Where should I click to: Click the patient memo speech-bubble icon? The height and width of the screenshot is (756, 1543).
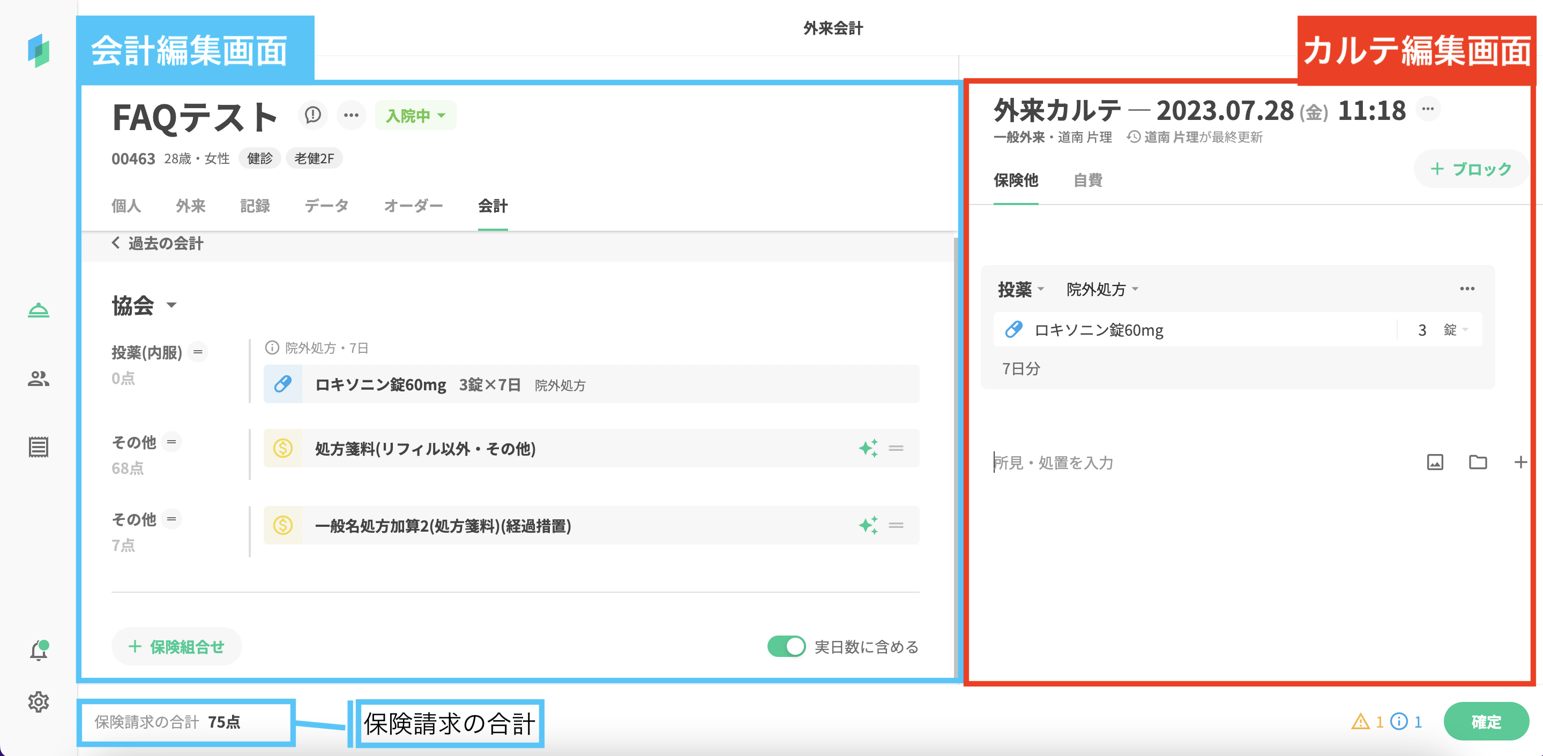tap(312, 115)
